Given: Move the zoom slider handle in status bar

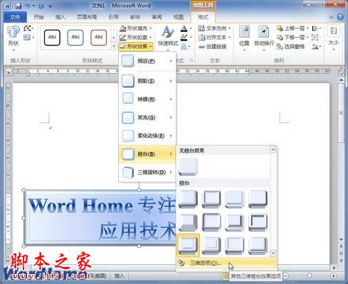Looking at the screenshot, I should (310, 275).
